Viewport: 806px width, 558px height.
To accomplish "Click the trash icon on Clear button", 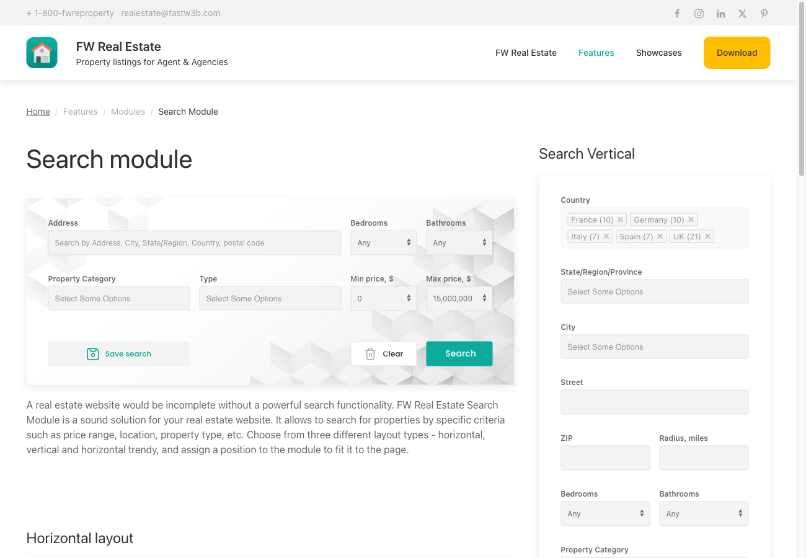I will (x=370, y=353).
